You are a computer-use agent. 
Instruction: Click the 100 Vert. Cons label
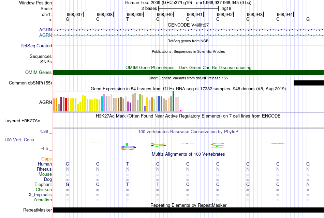tap(19, 140)
